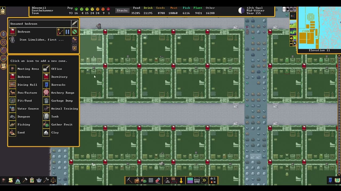The width and height of the screenshot is (341, 191).
Task: Assign a dwarf owner to the bedroom
Action: point(75,40)
